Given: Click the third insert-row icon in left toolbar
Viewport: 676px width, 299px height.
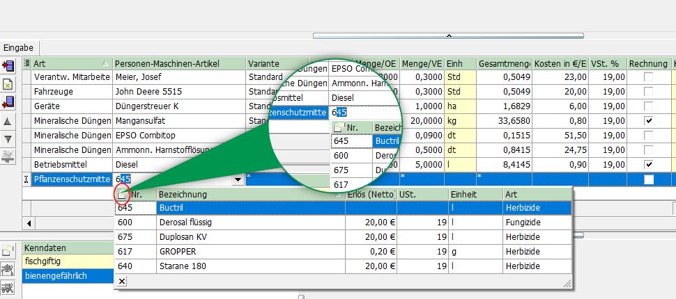Looking at the screenshot, I should [10, 103].
